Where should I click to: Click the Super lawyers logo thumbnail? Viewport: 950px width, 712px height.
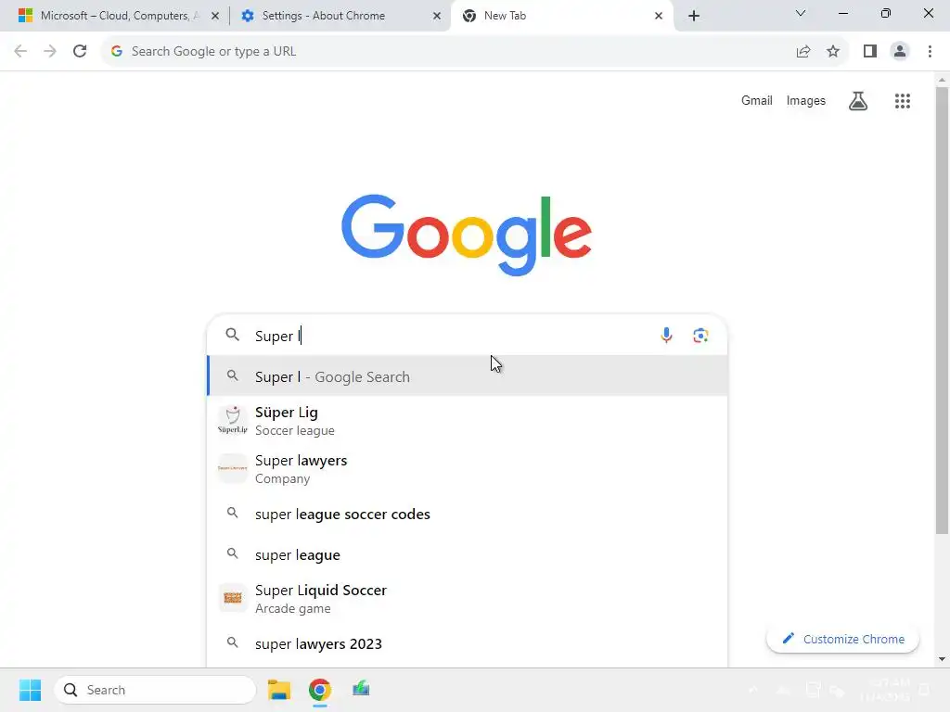pos(233,468)
